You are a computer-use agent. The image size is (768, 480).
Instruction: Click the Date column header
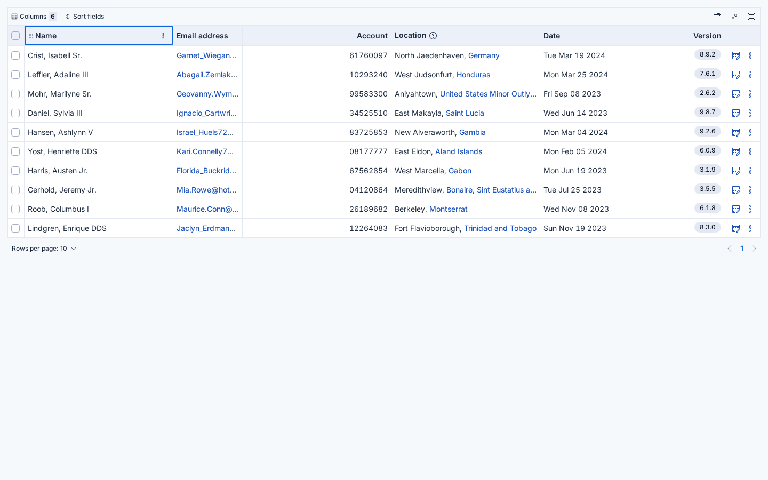[x=614, y=36]
